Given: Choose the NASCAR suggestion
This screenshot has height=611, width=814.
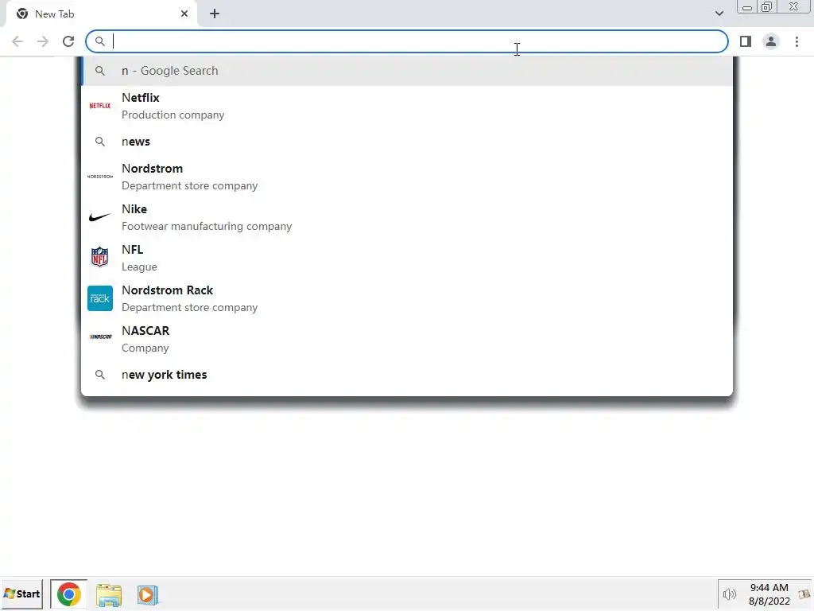Looking at the screenshot, I should [407, 339].
